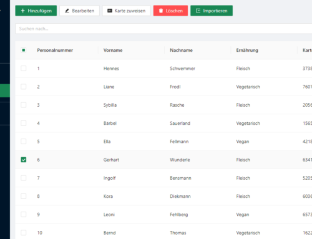312x239 pixels.
Task: Uncheck the checkbox for Gerhart Wunderle
Action: coord(24,160)
